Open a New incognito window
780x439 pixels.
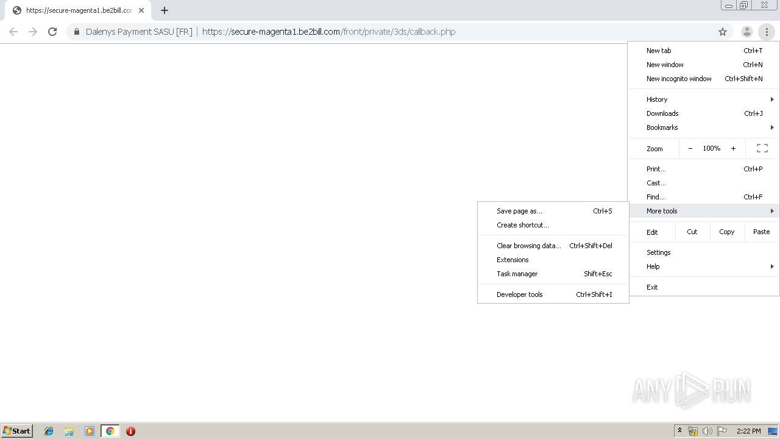704,79
